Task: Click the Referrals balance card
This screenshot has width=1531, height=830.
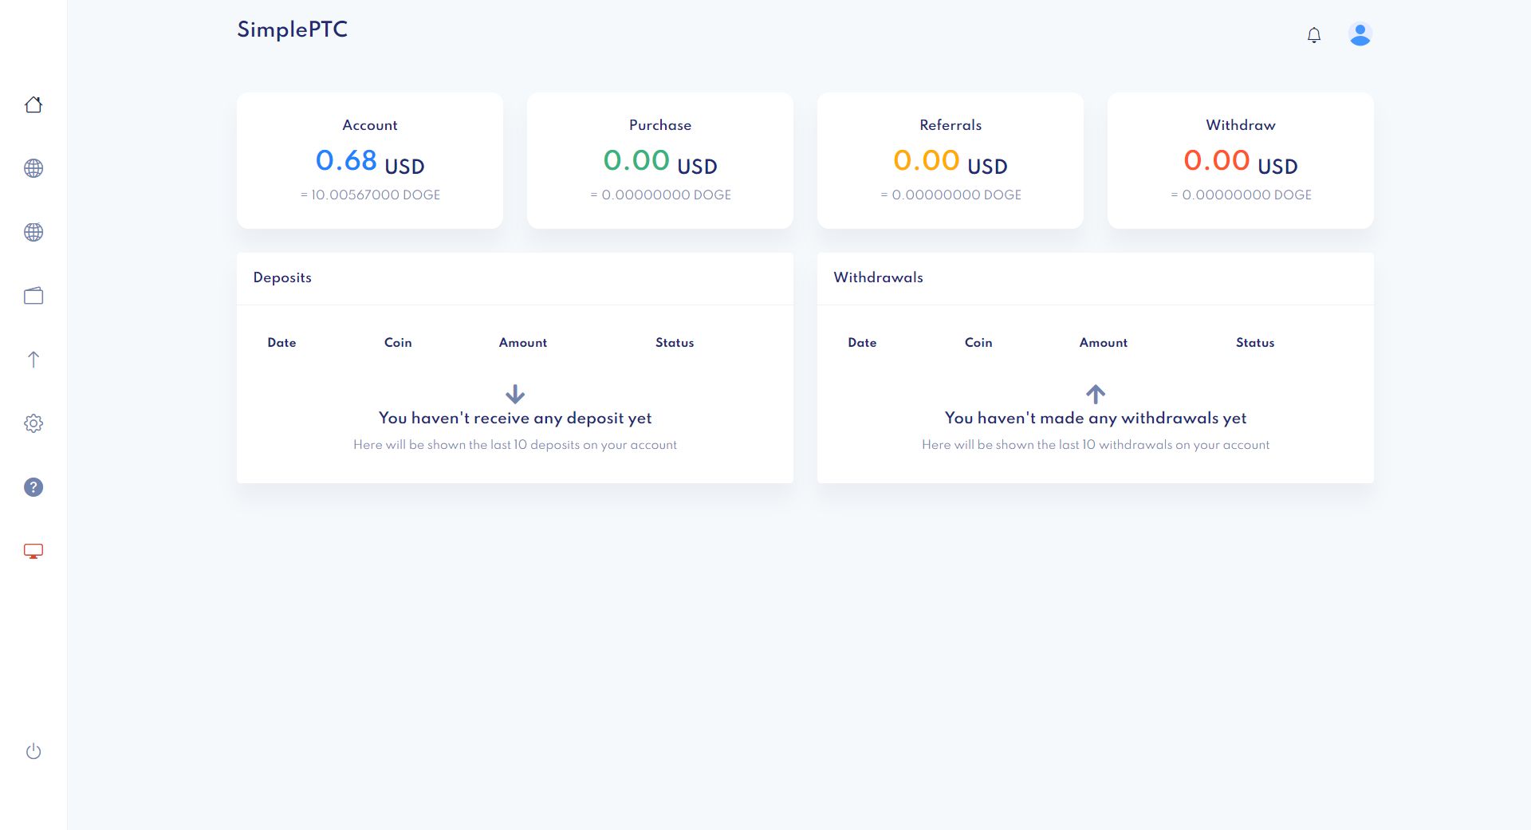Action: pyautogui.click(x=950, y=160)
